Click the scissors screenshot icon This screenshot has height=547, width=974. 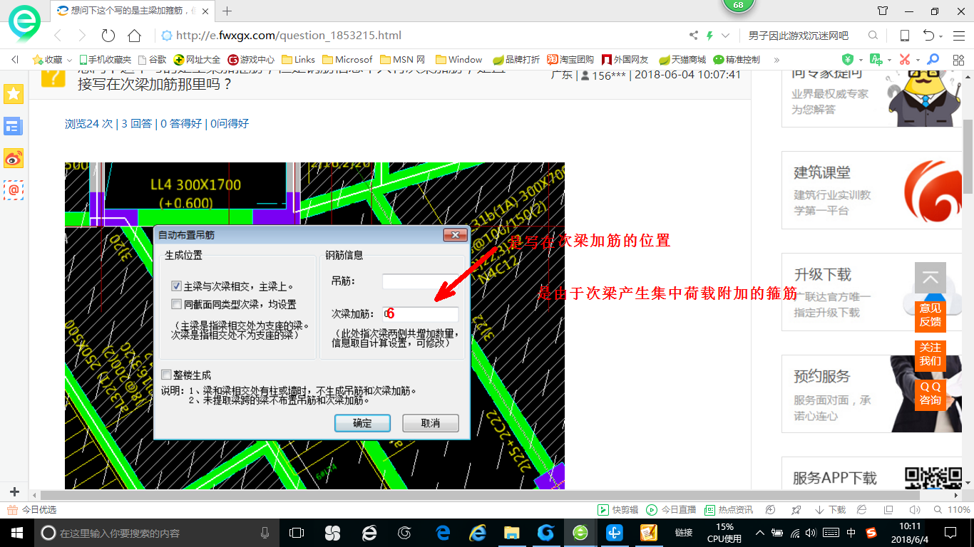click(905, 60)
